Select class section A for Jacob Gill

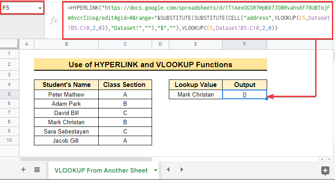(125, 140)
